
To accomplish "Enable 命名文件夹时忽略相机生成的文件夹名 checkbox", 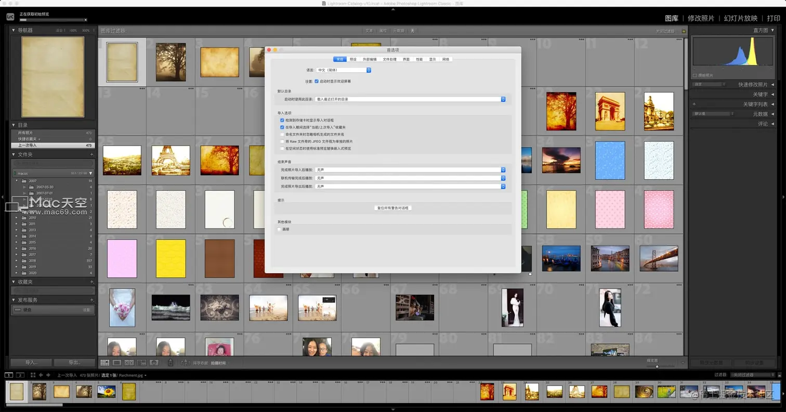I will tap(282, 134).
